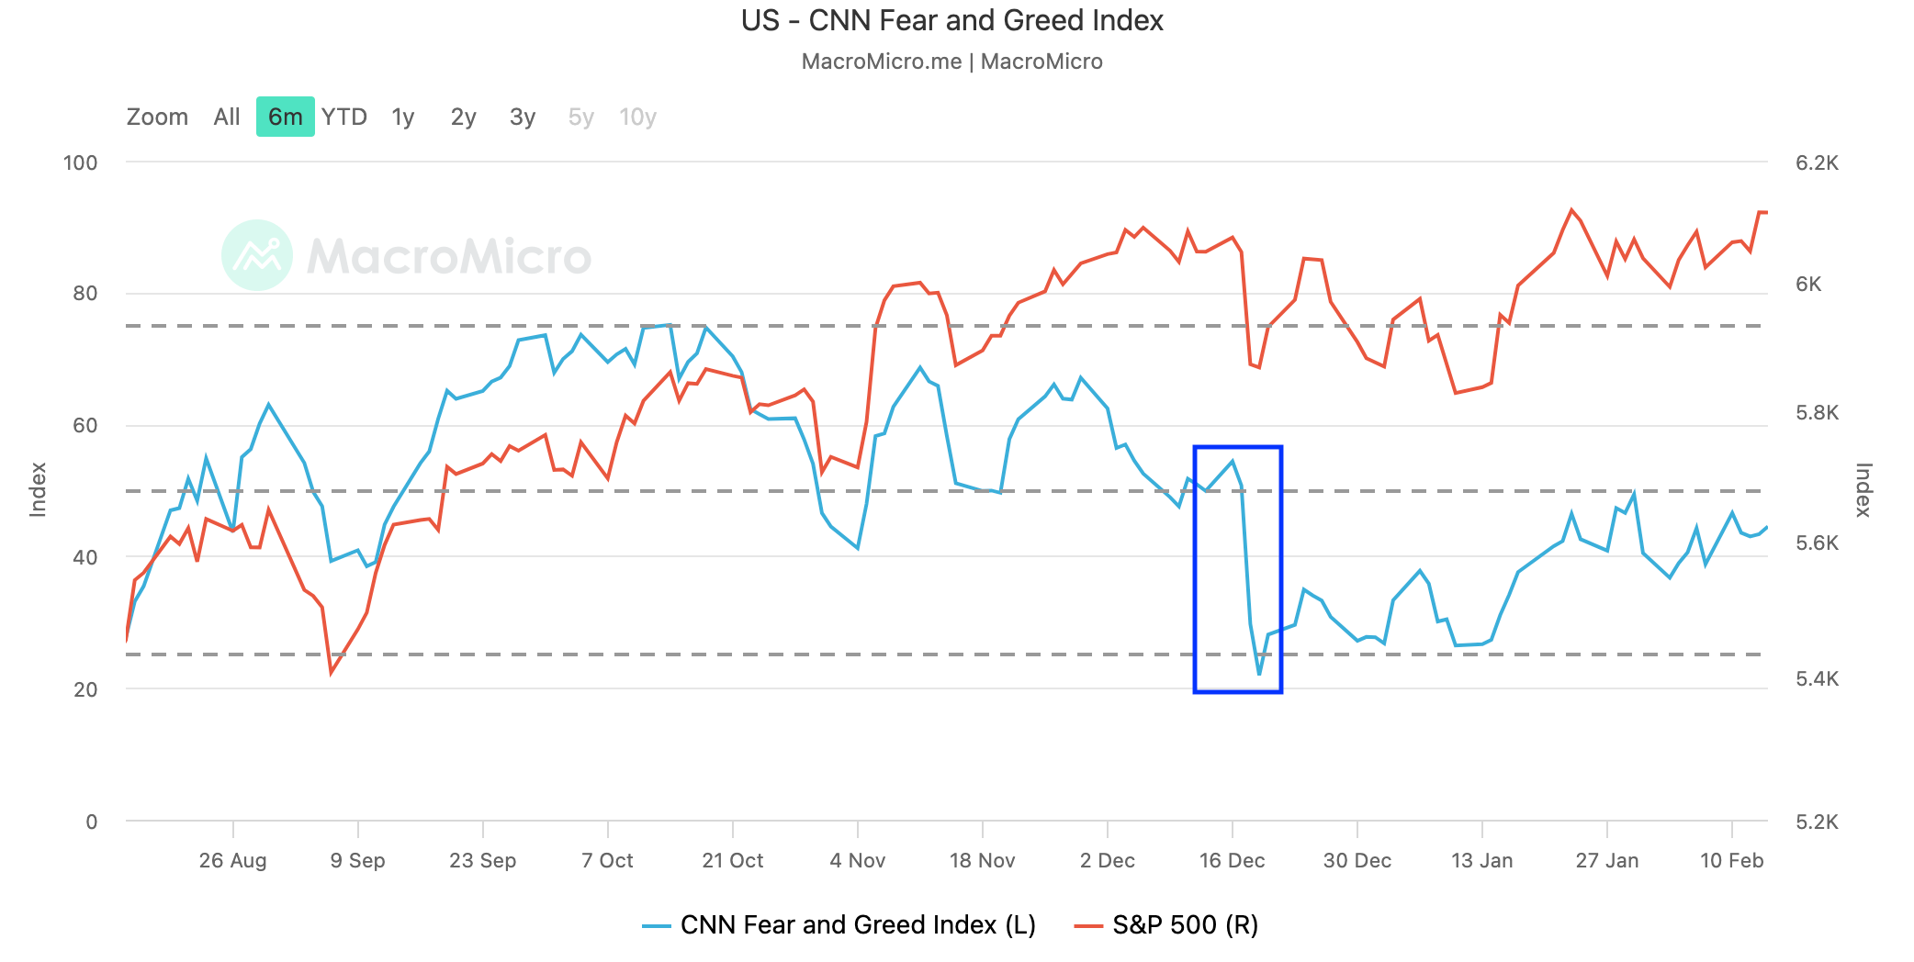This screenshot has width=1914, height=962.
Task: Click the 10 Feb date axis label
Action: (x=1731, y=861)
